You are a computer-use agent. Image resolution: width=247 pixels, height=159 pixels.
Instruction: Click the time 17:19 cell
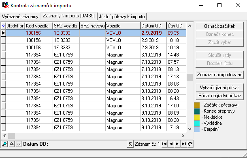(177, 127)
